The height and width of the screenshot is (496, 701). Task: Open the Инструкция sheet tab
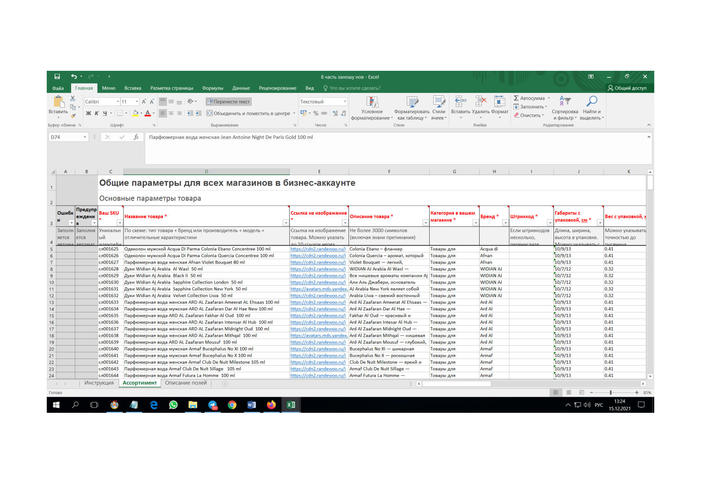[x=99, y=383]
